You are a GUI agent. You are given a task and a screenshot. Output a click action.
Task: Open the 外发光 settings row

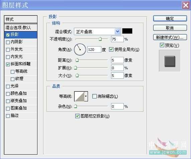[x=21, y=50]
